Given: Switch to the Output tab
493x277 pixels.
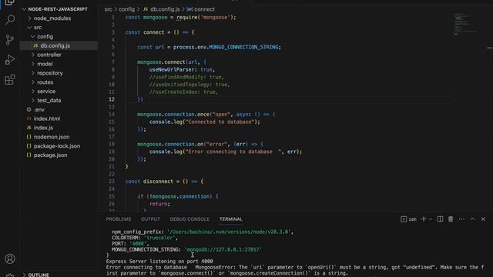Looking at the screenshot, I should tap(150, 219).
